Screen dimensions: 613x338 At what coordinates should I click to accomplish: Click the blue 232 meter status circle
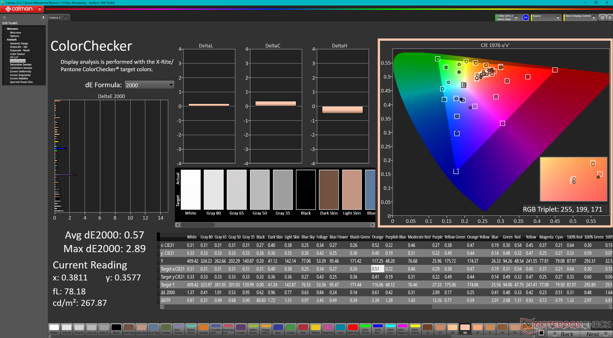526,18
